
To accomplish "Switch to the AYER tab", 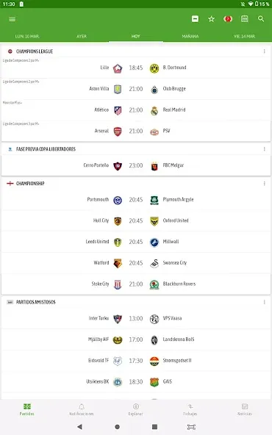I will (82, 36).
